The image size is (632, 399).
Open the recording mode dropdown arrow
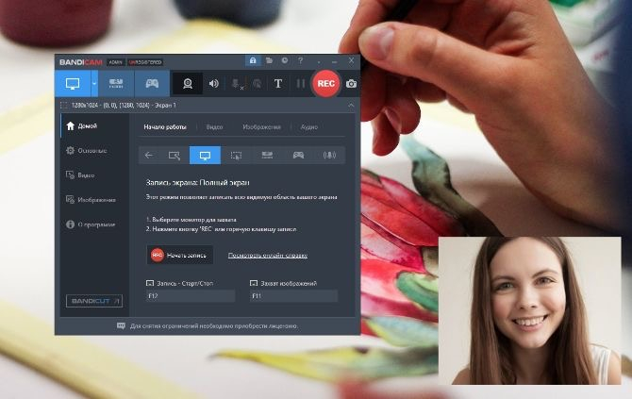point(94,83)
